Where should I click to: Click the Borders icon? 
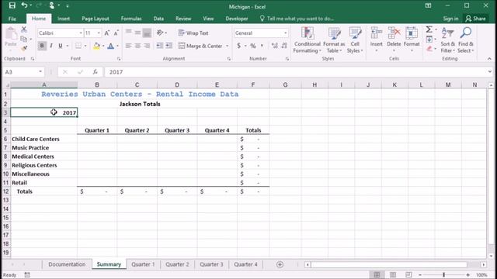pyautogui.click(x=78, y=46)
